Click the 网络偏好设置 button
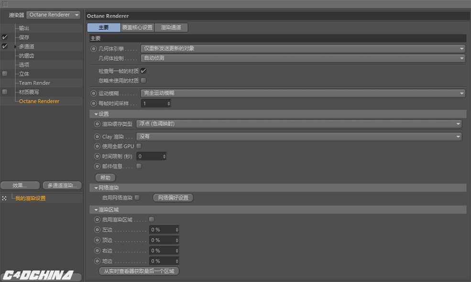The image size is (471, 282). pos(173,198)
